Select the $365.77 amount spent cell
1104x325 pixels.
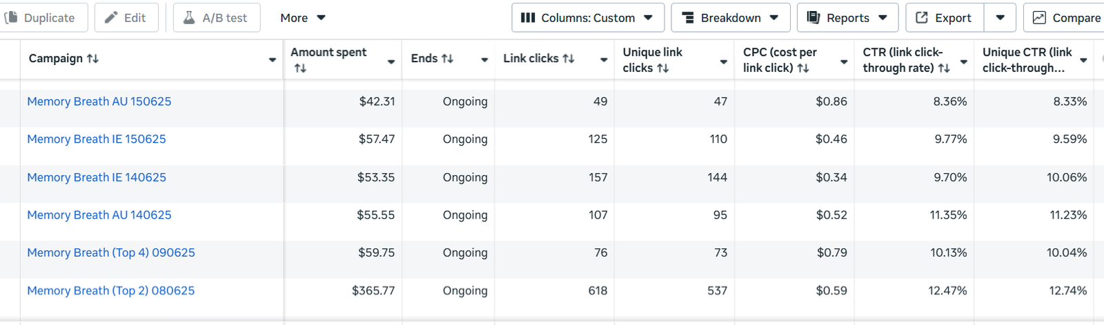(x=373, y=290)
